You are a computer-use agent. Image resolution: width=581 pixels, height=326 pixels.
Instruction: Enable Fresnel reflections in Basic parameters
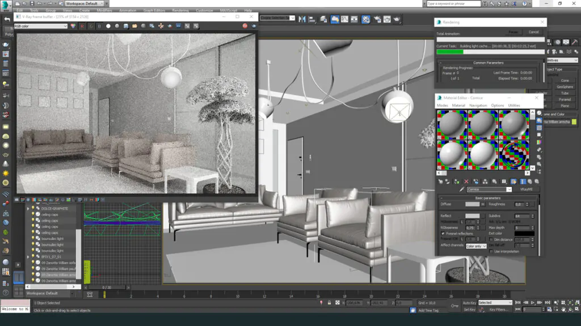443,234
